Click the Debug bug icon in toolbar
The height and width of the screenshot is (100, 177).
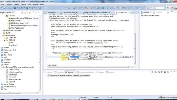[x=22, y=8]
